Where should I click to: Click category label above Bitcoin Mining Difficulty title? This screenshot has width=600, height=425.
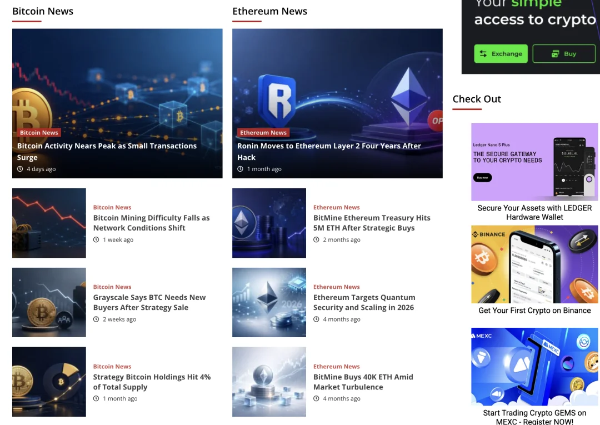point(112,207)
